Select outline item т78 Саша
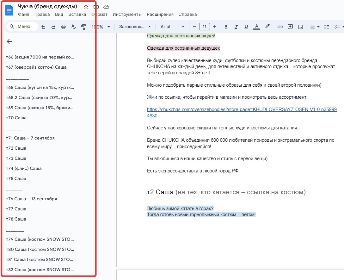Screen dimensions: 344x280 pos(16,219)
